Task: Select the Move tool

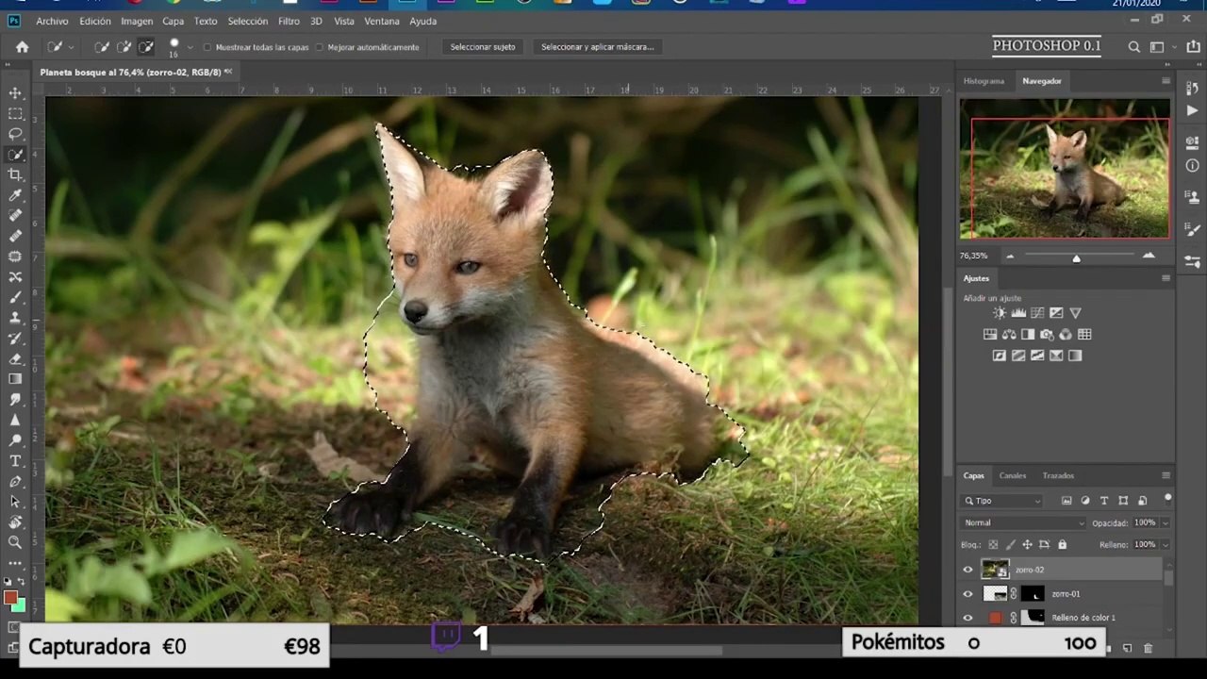Action: pos(15,93)
